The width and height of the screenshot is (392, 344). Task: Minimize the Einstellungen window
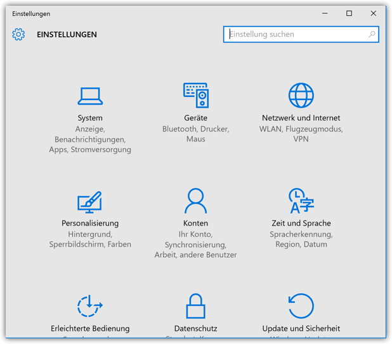coord(325,13)
